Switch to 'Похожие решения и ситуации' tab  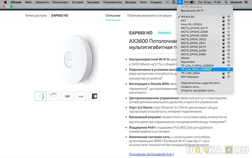[x=149, y=16]
